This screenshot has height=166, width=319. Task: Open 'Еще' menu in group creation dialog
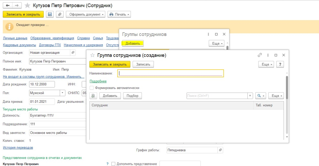coord(266,64)
